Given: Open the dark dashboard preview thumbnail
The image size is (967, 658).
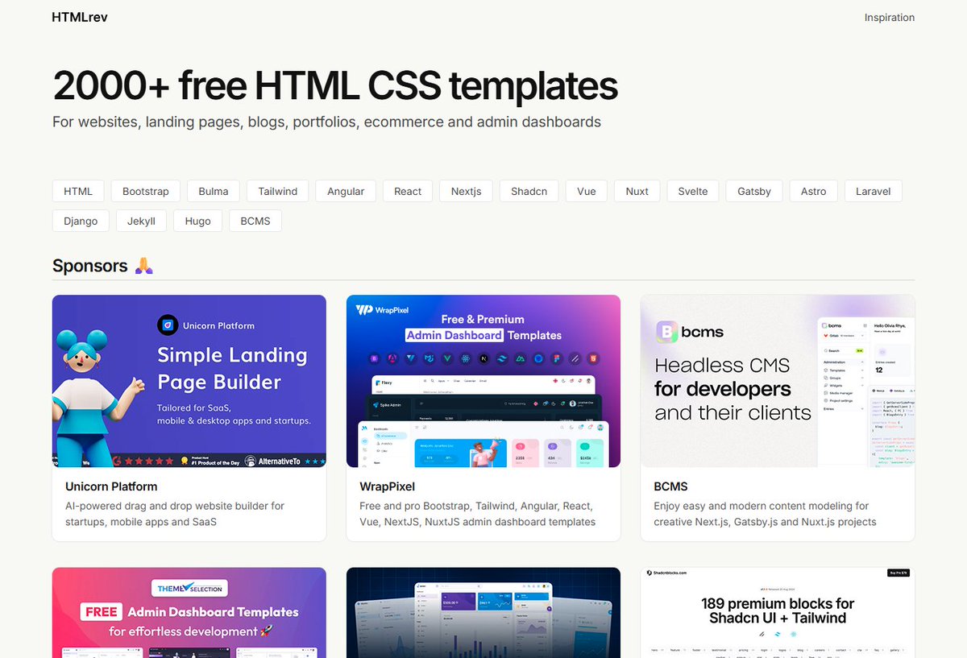Looking at the screenshot, I should click(x=483, y=613).
